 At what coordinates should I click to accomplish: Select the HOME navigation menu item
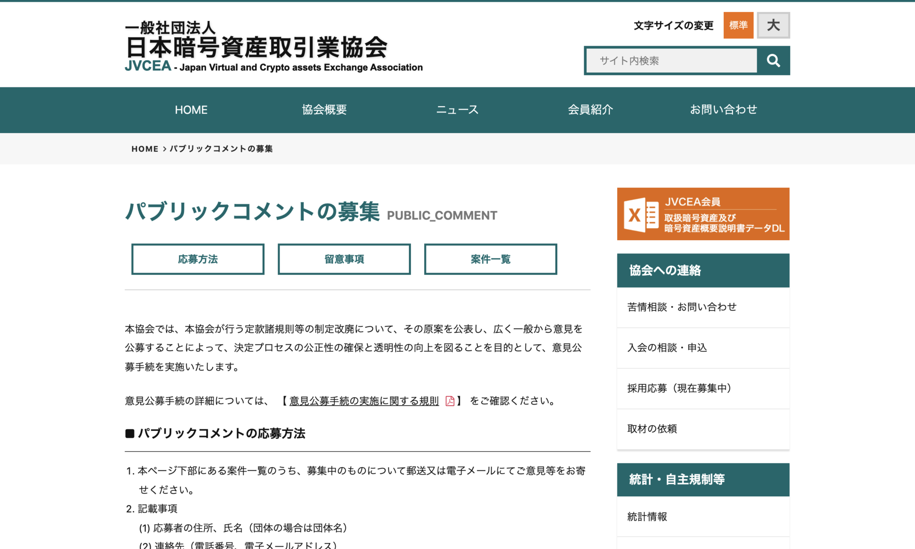tap(191, 110)
